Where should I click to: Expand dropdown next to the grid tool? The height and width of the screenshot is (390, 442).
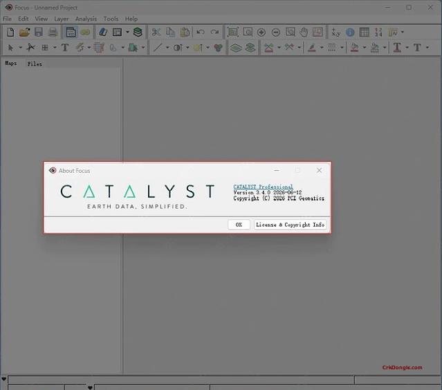[55, 48]
